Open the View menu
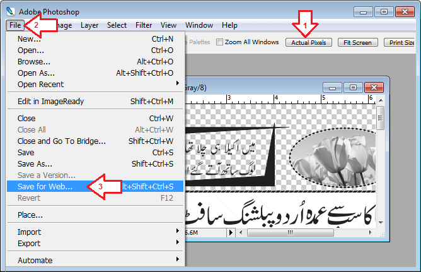Viewport: 421px width, 272px height. pyautogui.click(x=168, y=25)
